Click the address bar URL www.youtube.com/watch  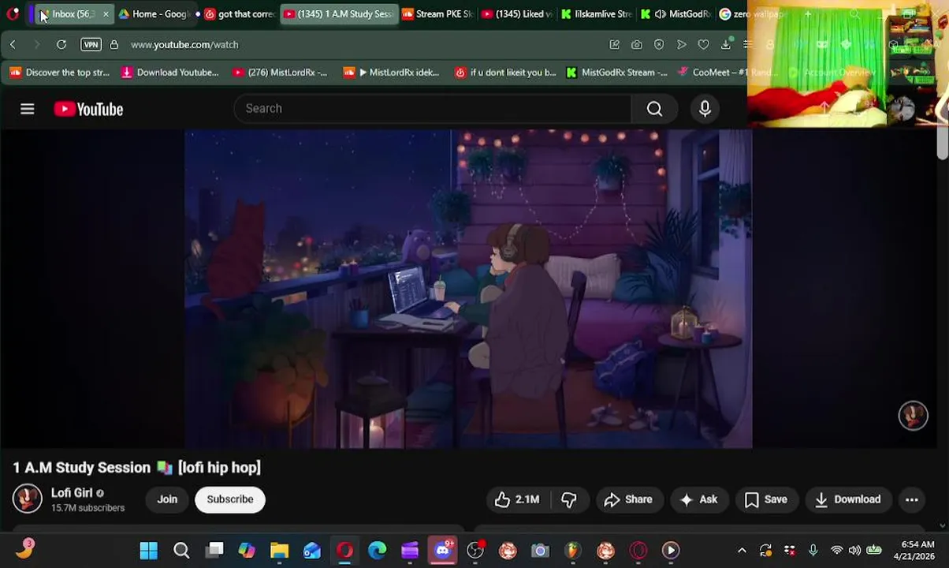pyautogui.click(x=184, y=45)
